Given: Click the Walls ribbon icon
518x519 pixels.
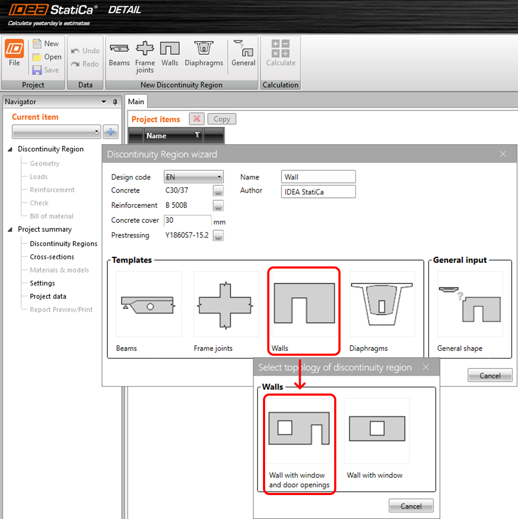Looking at the screenshot, I should click(x=169, y=54).
